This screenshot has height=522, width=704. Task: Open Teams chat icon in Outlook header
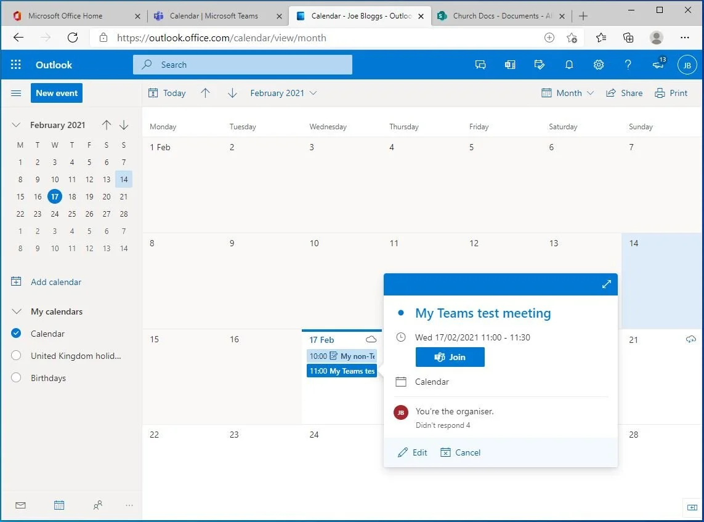[480, 65]
